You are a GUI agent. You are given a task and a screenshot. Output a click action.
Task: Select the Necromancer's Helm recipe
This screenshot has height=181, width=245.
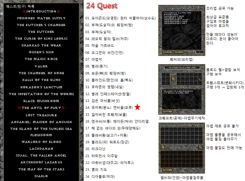[176, 21]
